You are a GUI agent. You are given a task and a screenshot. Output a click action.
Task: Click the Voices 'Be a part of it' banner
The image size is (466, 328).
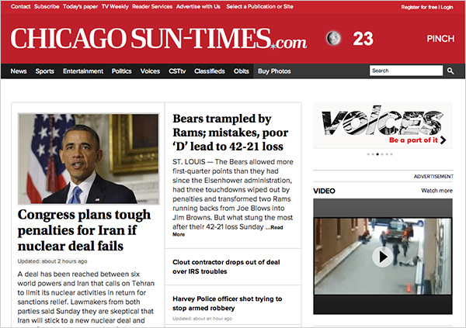(383, 126)
